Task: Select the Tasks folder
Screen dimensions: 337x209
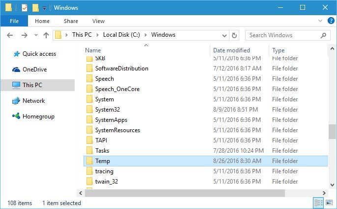Action: pyautogui.click(x=206, y=151)
